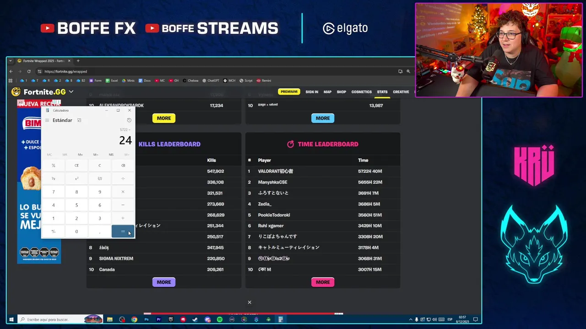The width and height of the screenshot is (586, 329).
Task: Click the plus/minus sign key
Action: (x=54, y=232)
